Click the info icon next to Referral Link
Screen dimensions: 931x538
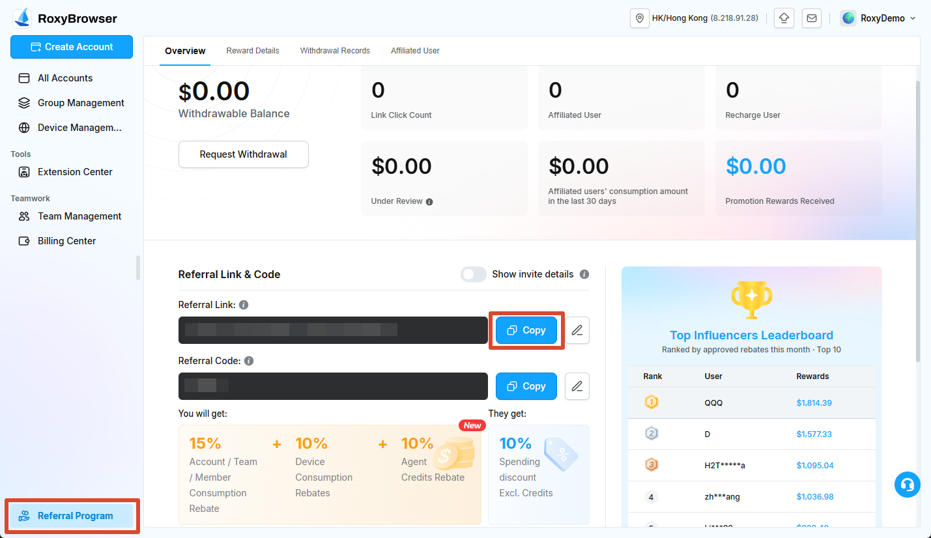point(244,305)
